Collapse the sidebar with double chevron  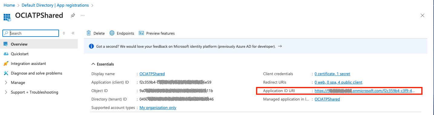click(73, 33)
